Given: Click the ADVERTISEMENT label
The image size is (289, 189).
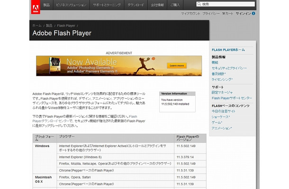Looking at the screenshot, I should point(119,53).
